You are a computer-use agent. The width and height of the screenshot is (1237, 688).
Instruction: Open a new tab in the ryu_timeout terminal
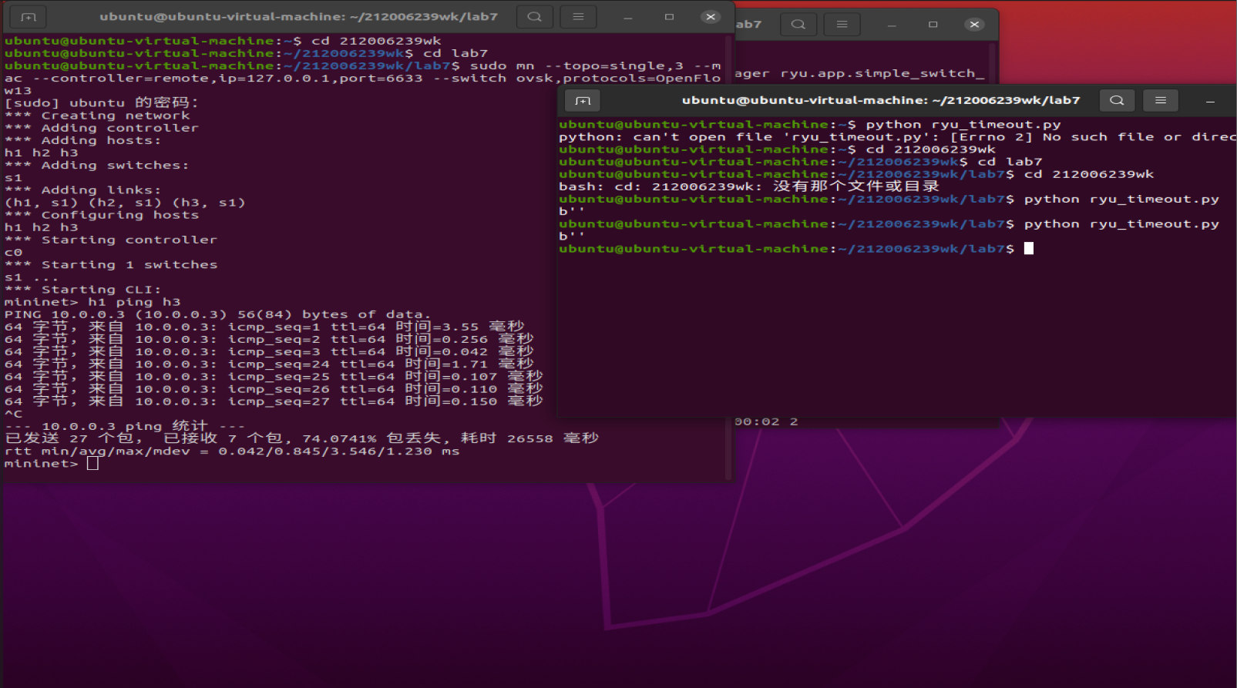(583, 100)
